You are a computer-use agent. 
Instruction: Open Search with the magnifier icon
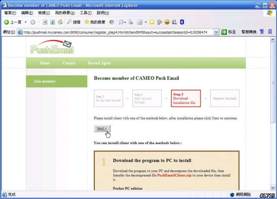pos(69,22)
